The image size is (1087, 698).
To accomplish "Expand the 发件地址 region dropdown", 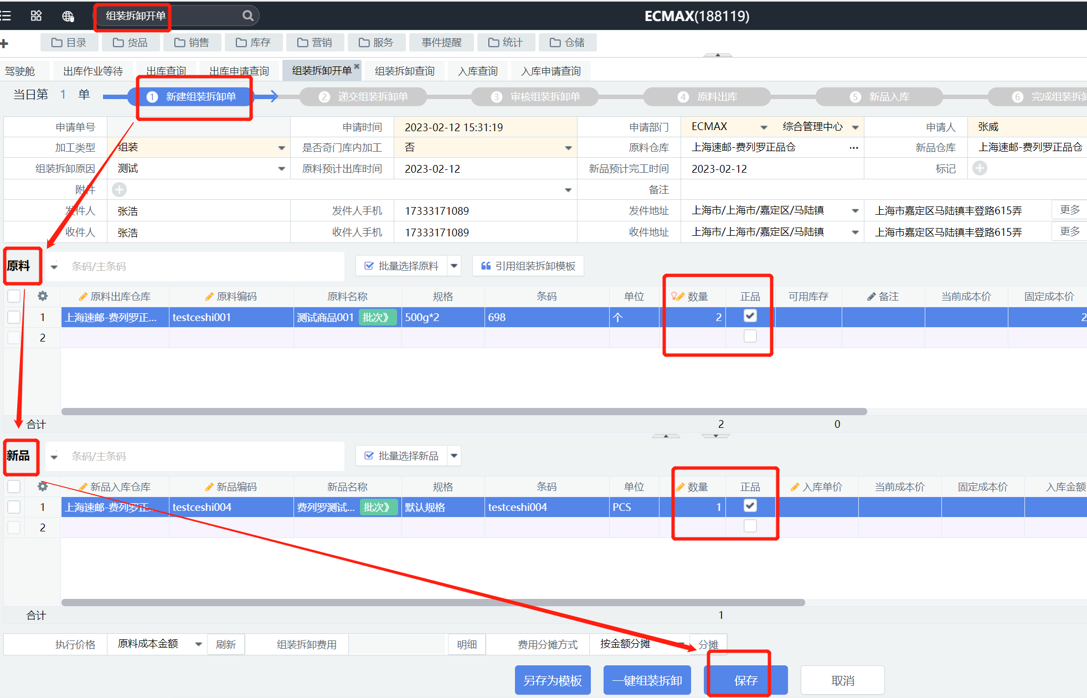I will tap(855, 211).
